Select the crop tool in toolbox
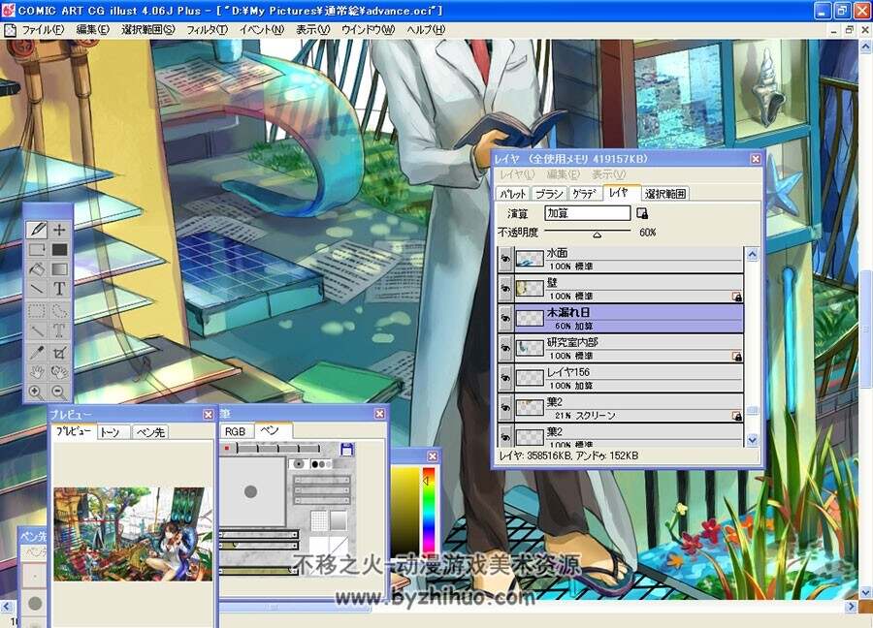 (x=59, y=352)
